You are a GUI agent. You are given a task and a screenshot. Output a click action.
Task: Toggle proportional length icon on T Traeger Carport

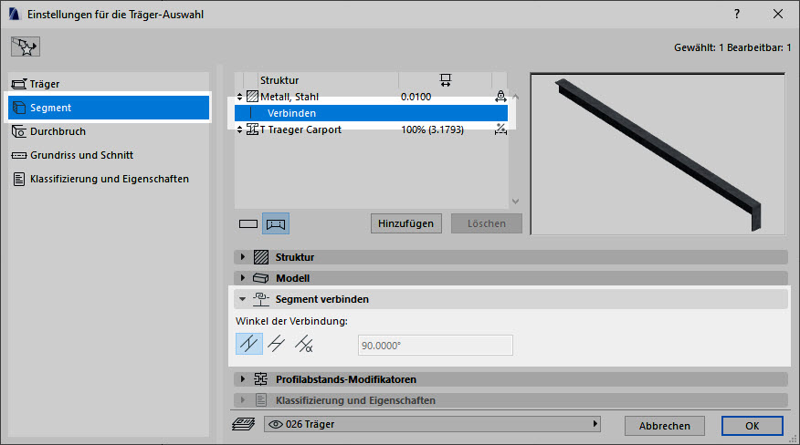click(x=500, y=129)
